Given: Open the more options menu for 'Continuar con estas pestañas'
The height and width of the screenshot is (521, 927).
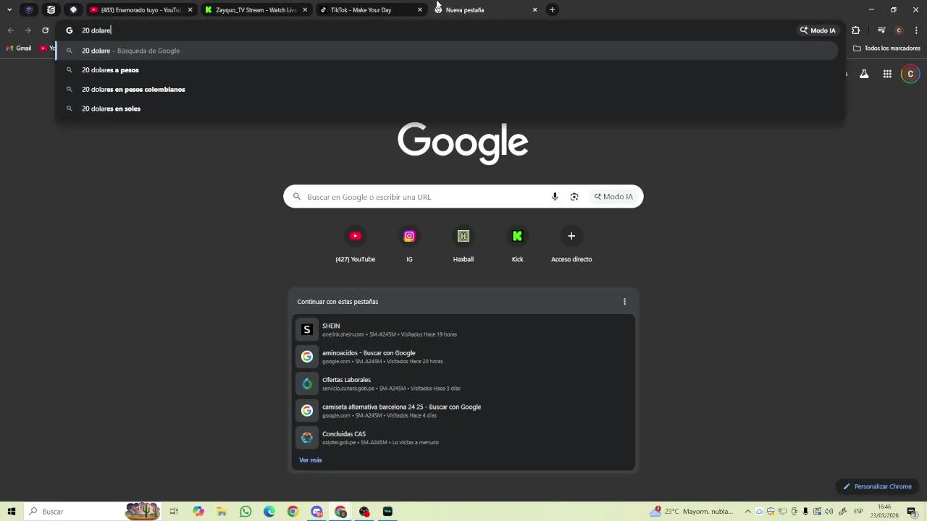Looking at the screenshot, I should tap(624, 302).
